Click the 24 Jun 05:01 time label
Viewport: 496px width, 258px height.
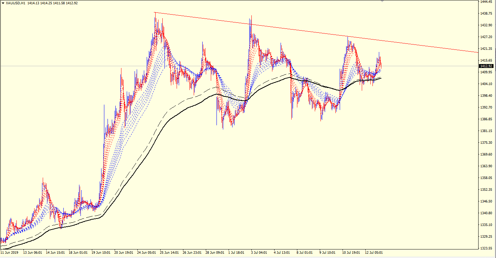pos(147,253)
